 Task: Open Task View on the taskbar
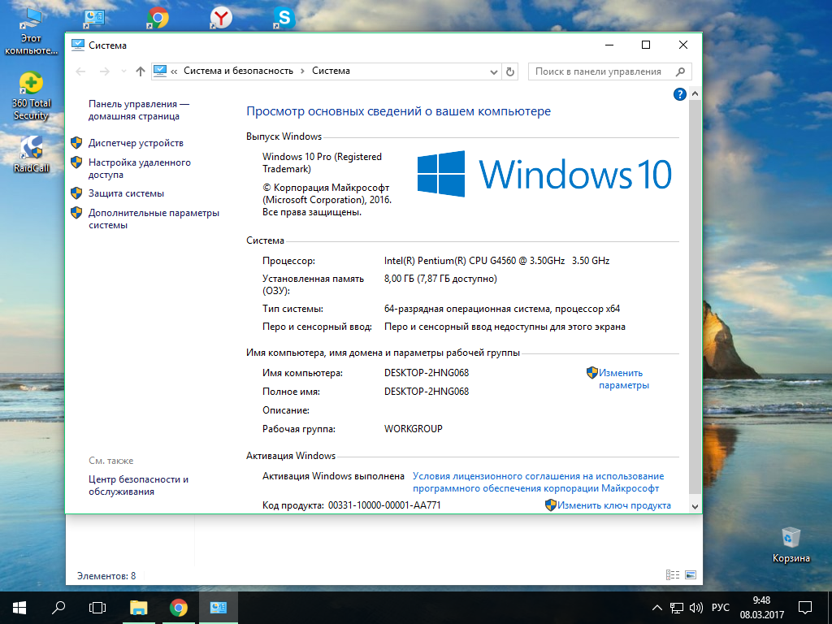tap(97, 608)
